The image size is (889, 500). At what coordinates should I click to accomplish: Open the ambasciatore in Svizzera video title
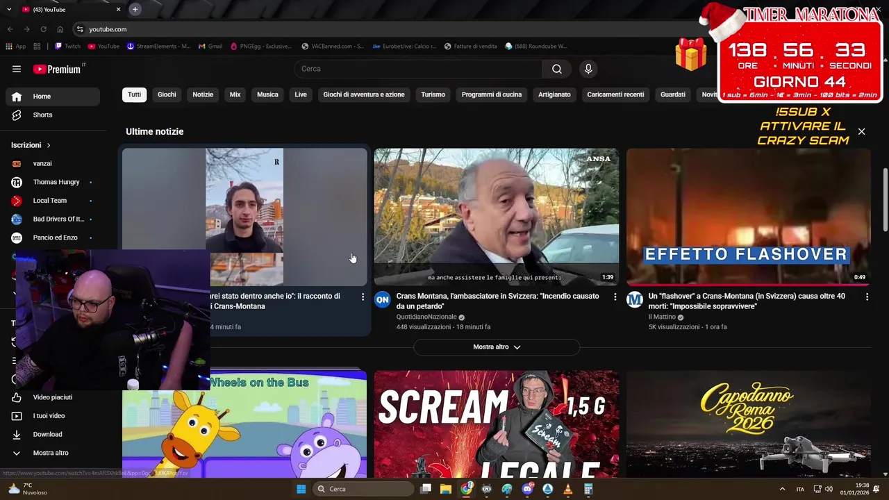[x=497, y=301]
